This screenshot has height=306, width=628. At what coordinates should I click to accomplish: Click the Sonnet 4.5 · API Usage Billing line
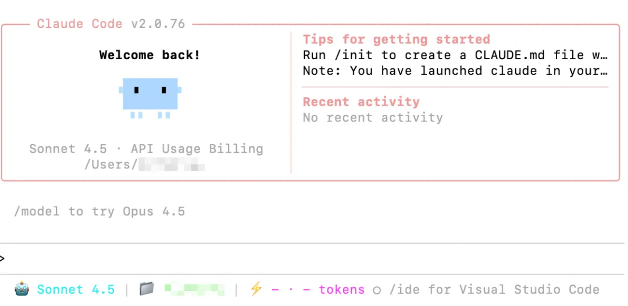[x=146, y=149]
